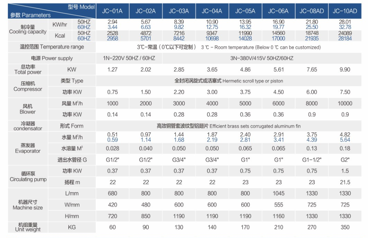Click the Circulating pump row label
Image resolution: width=368 pixels, height=238 pixels.
pyautogui.click(x=28, y=177)
